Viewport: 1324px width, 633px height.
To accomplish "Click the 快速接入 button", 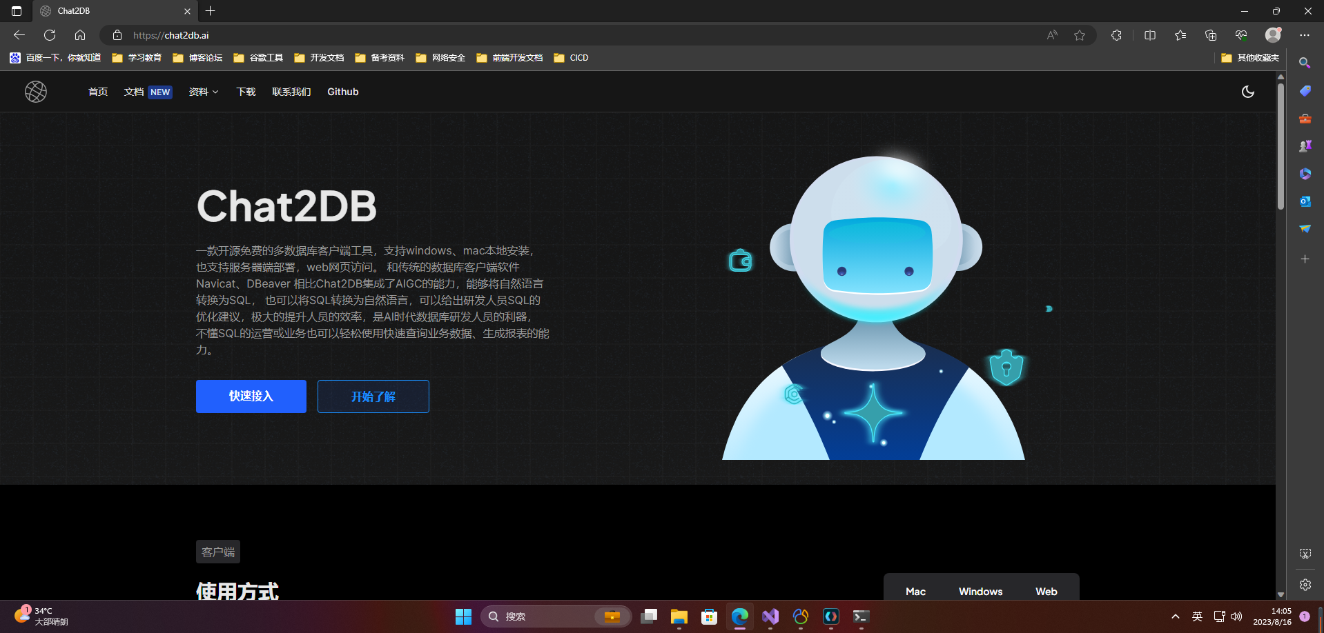I will (x=251, y=396).
